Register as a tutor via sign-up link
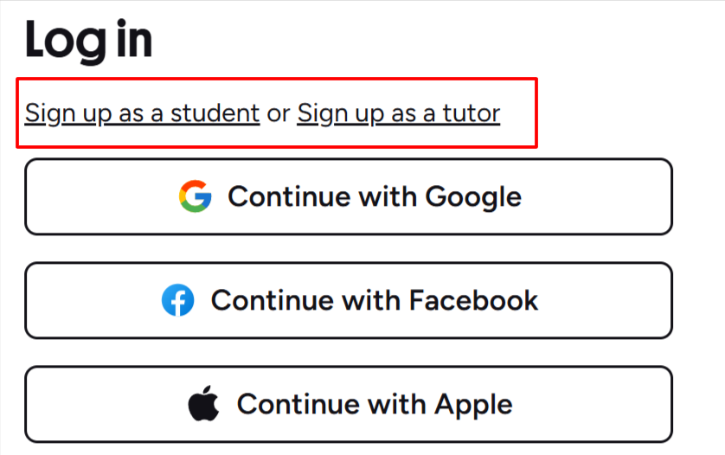This screenshot has height=455, width=725. tap(398, 113)
